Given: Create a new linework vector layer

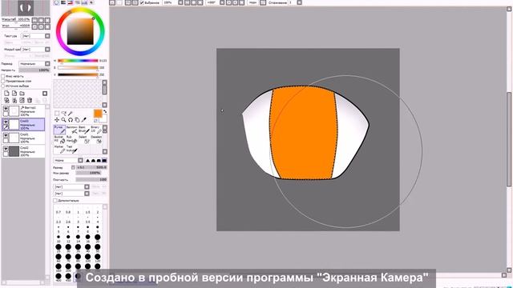Looking at the screenshot, I should pos(14,94).
